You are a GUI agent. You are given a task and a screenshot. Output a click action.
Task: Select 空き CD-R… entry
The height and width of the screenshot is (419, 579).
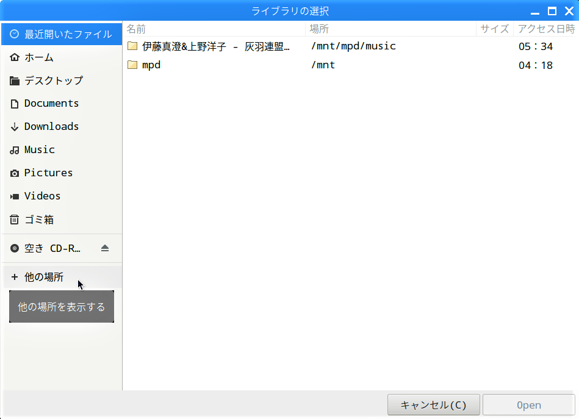62,248
